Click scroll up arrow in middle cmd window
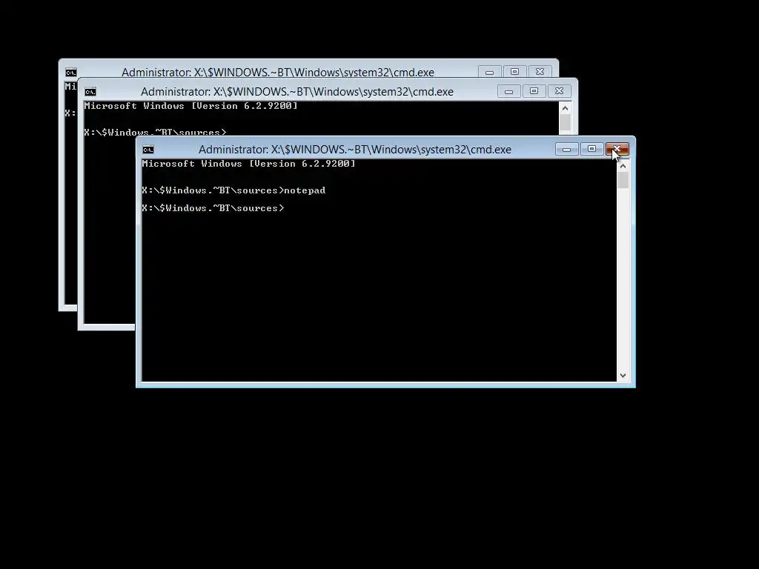The width and height of the screenshot is (759, 569). (x=565, y=108)
